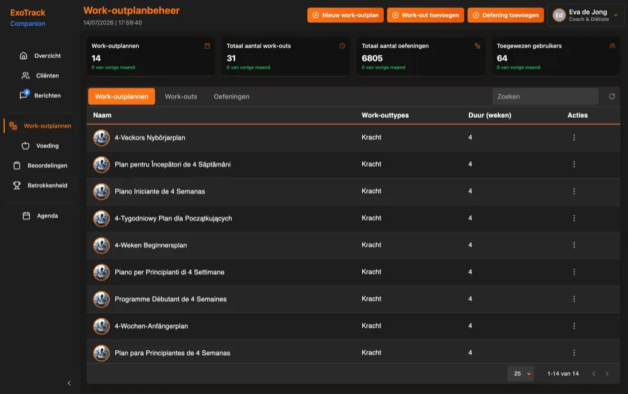The width and height of the screenshot is (628, 394).
Task: Open Berichten with notification badge
Action: click(x=40, y=96)
